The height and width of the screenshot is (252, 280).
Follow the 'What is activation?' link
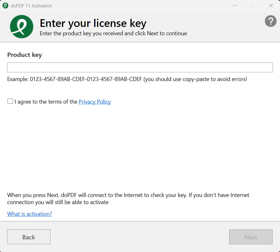click(x=29, y=214)
